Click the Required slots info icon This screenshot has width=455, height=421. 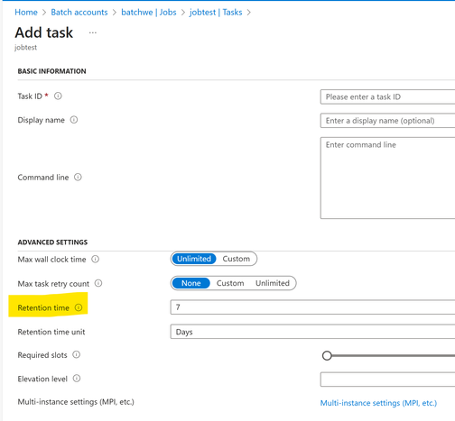[x=77, y=354]
